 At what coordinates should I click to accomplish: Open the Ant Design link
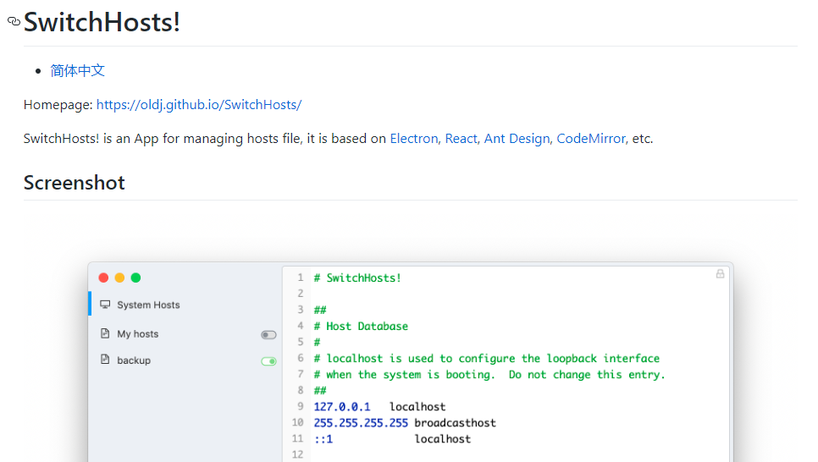[517, 139]
